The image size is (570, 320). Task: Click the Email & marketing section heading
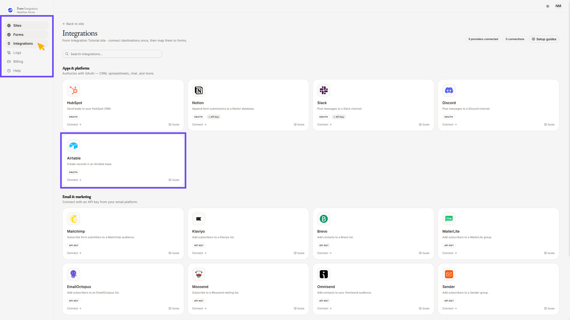[x=77, y=197]
